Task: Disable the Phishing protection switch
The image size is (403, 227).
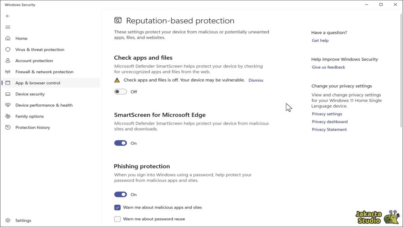Action: pos(120,194)
